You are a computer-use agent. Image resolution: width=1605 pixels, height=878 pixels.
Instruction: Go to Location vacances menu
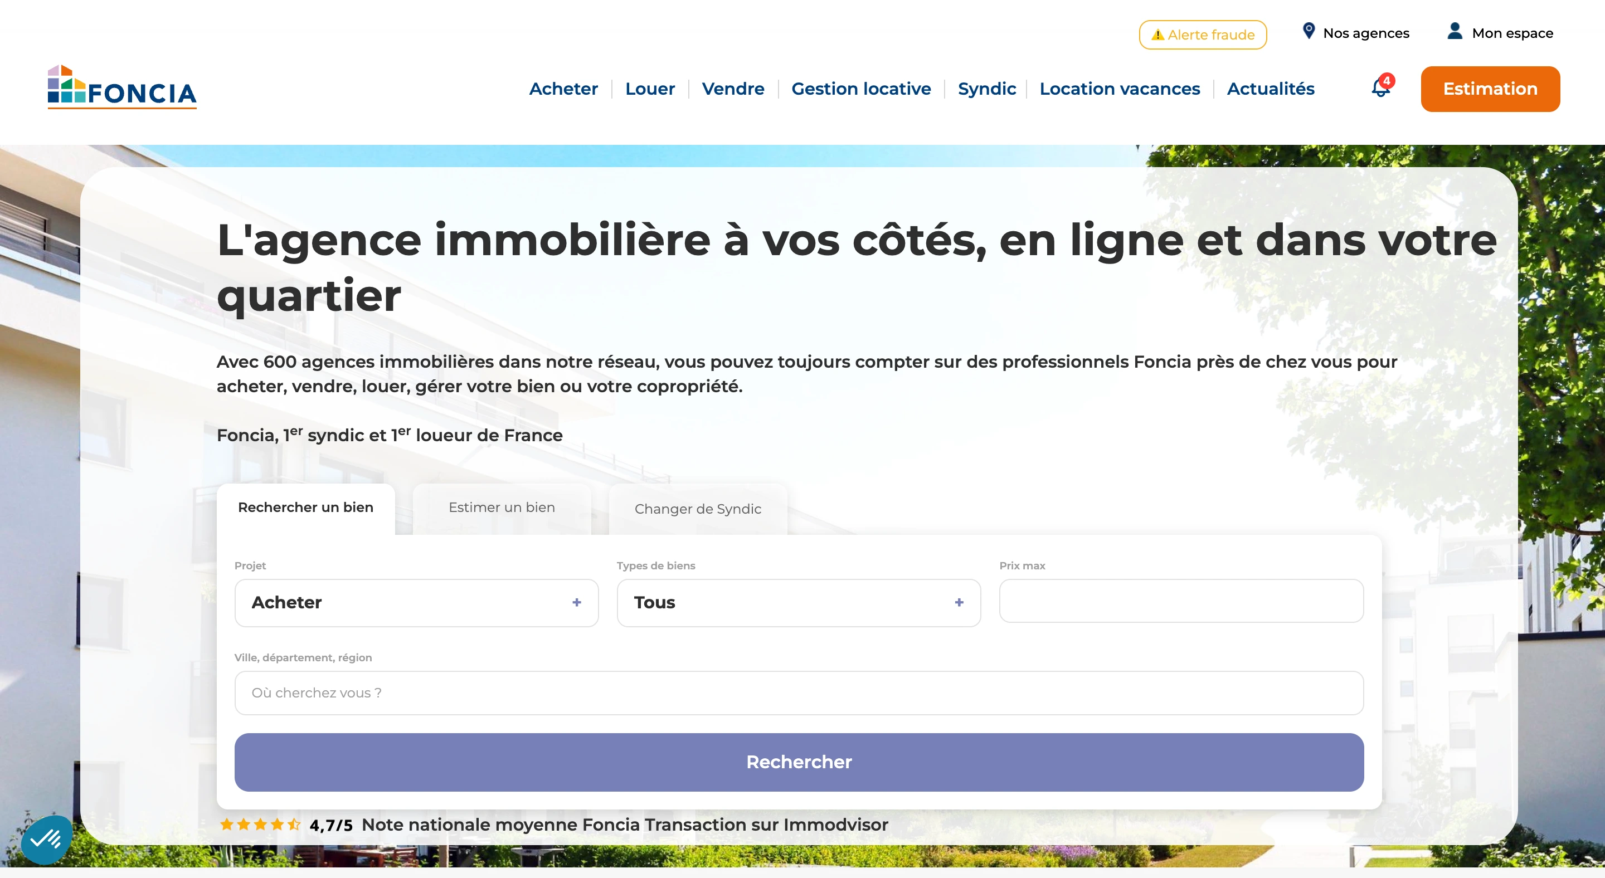coord(1120,89)
